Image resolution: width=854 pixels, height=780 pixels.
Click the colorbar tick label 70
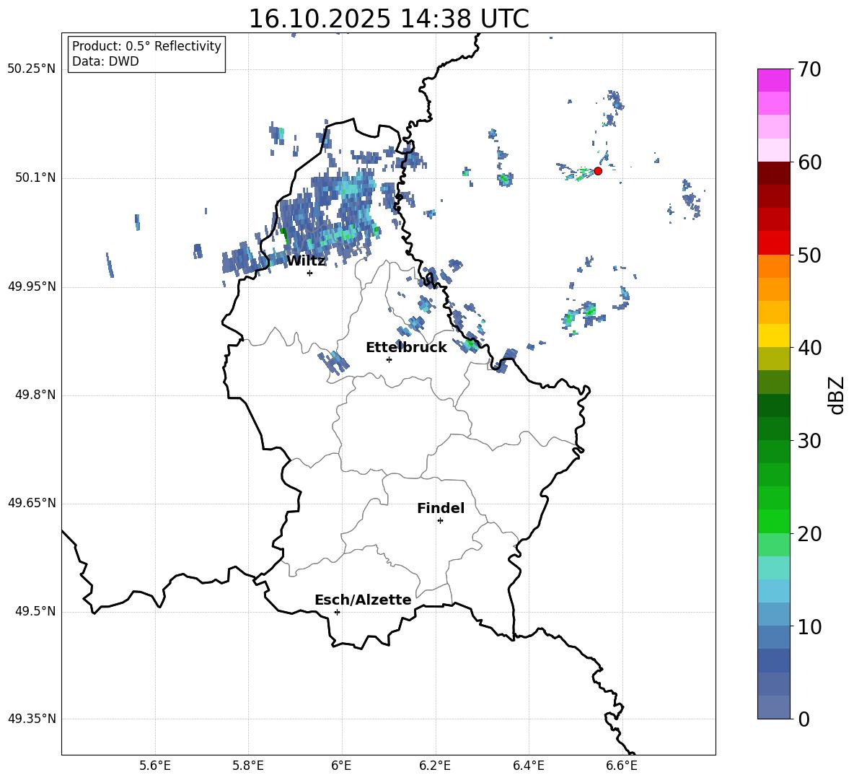click(x=809, y=69)
